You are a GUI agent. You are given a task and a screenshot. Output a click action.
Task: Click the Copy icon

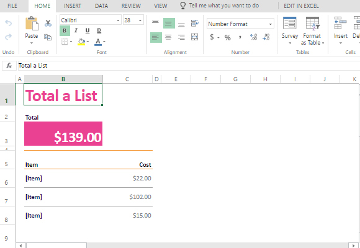(x=48, y=37)
